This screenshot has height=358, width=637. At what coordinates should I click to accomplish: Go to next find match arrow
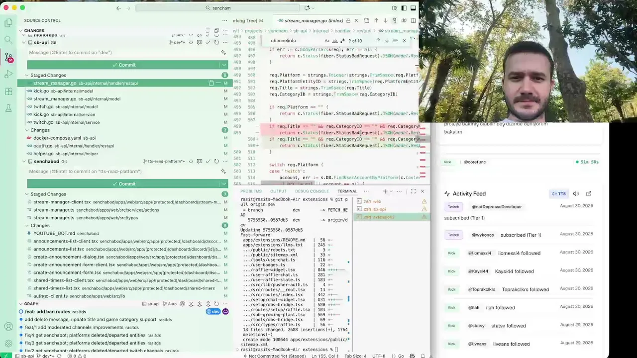click(387, 41)
